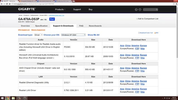This screenshot has width=178, height=100.
Task: Open the Choose your OS dropdown
Action: [73, 35]
